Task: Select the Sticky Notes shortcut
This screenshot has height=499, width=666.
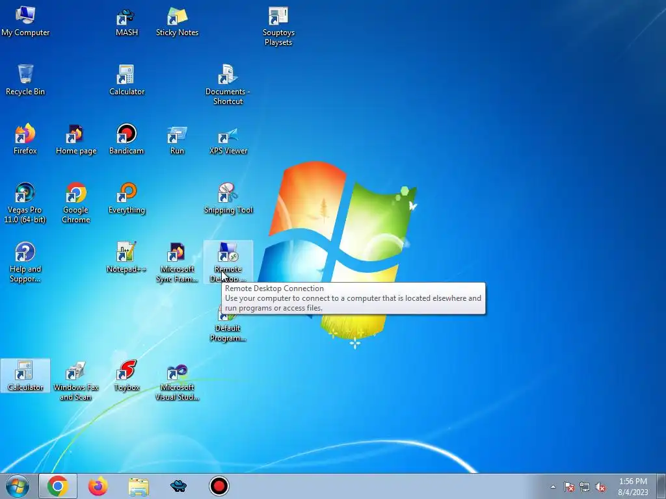Action: [x=177, y=21]
